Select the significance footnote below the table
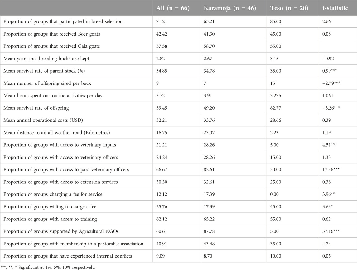 coord(48,267)
